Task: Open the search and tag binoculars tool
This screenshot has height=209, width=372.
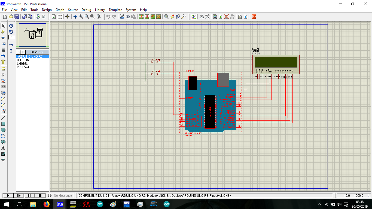Action: click(202, 17)
